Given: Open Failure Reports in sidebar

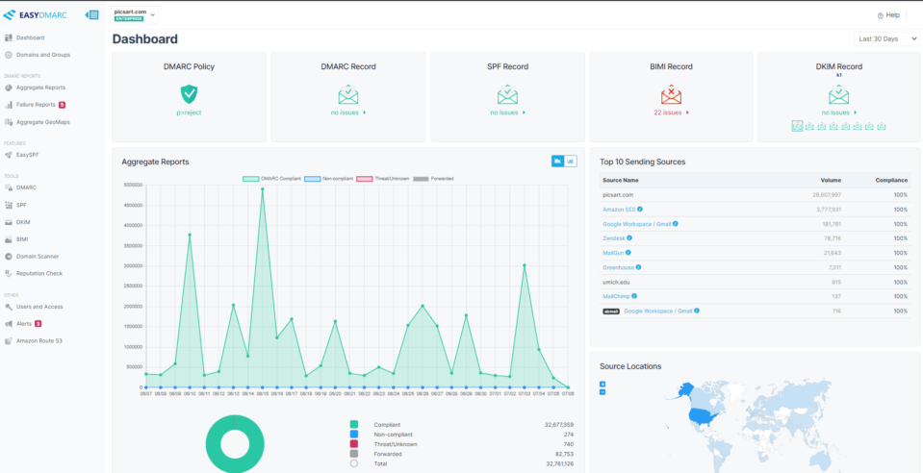Looking at the screenshot, I should point(36,105).
